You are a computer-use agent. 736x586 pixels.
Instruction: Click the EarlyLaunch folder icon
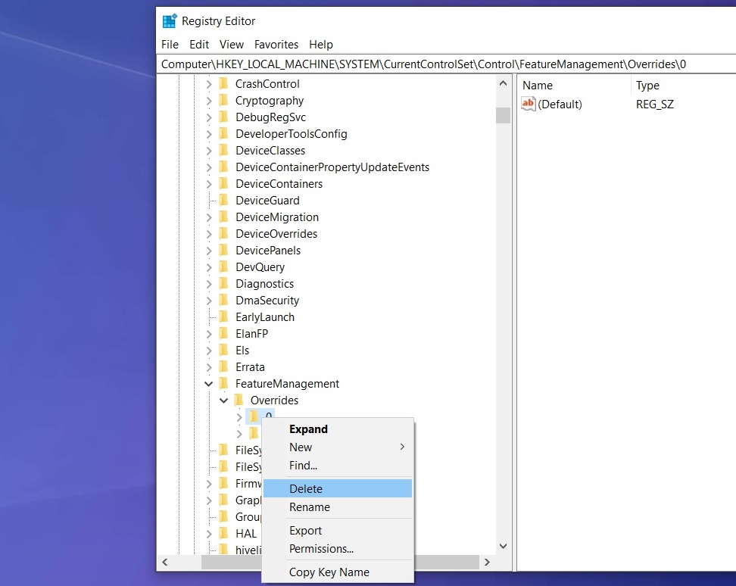(x=224, y=317)
